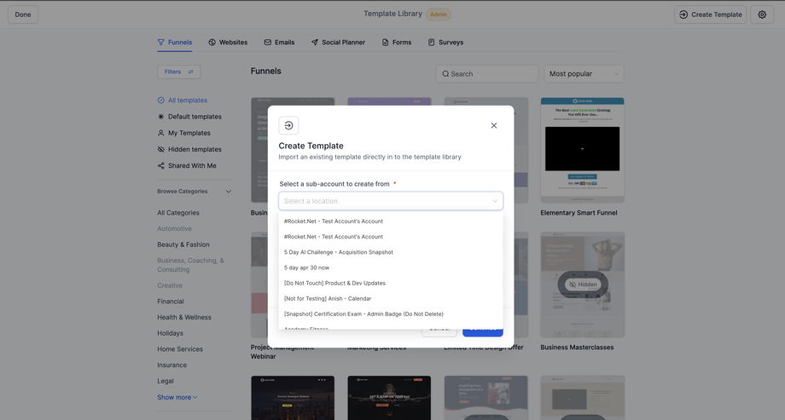This screenshot has width=785, height=420.
Task: Select Home Services category
Action: pos(180,349)
